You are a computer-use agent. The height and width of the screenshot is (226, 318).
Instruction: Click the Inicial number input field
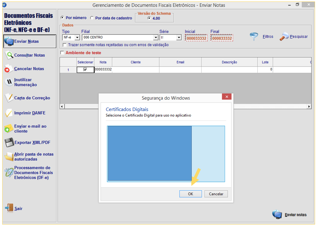[196, 38]
